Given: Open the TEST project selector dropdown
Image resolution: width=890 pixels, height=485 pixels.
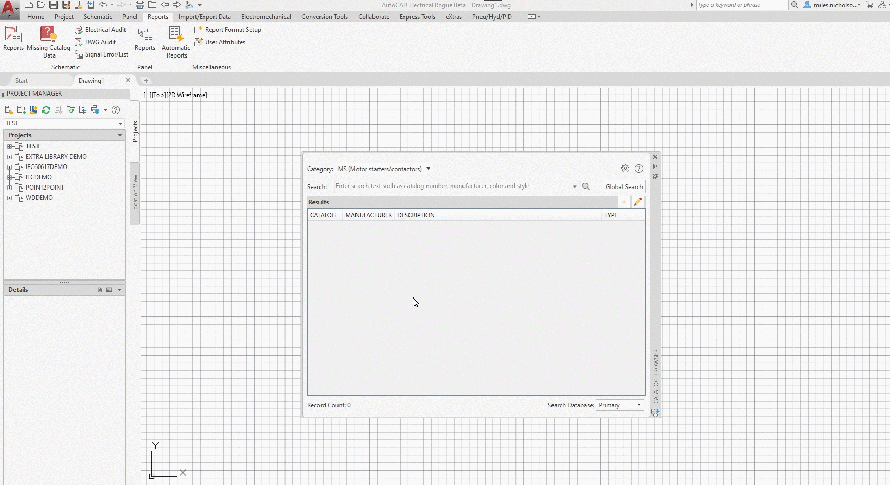Looking at the screenshot, I should pos(64,123).
